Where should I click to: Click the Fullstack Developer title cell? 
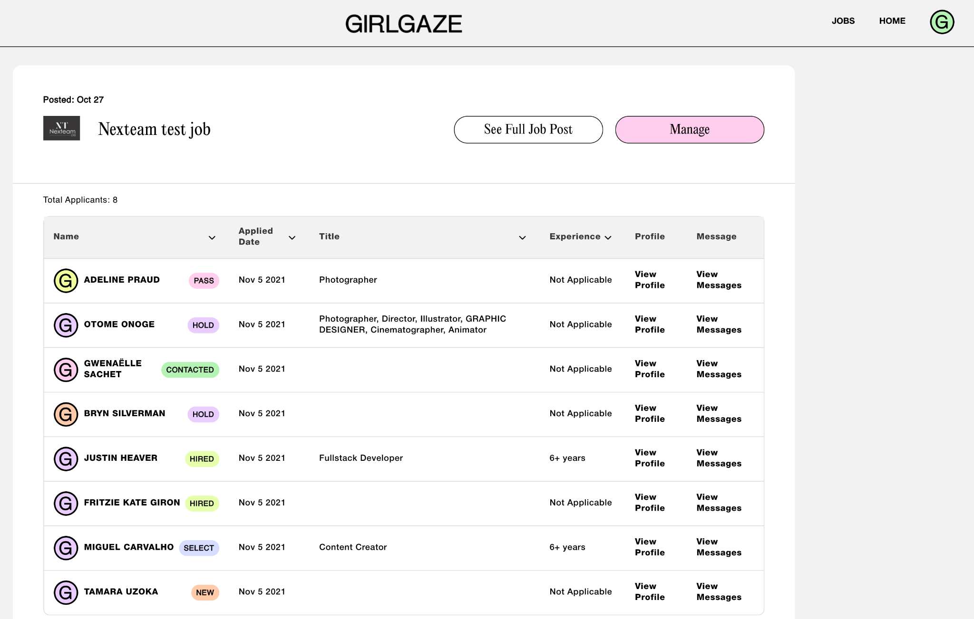click(x=361, y=458)
